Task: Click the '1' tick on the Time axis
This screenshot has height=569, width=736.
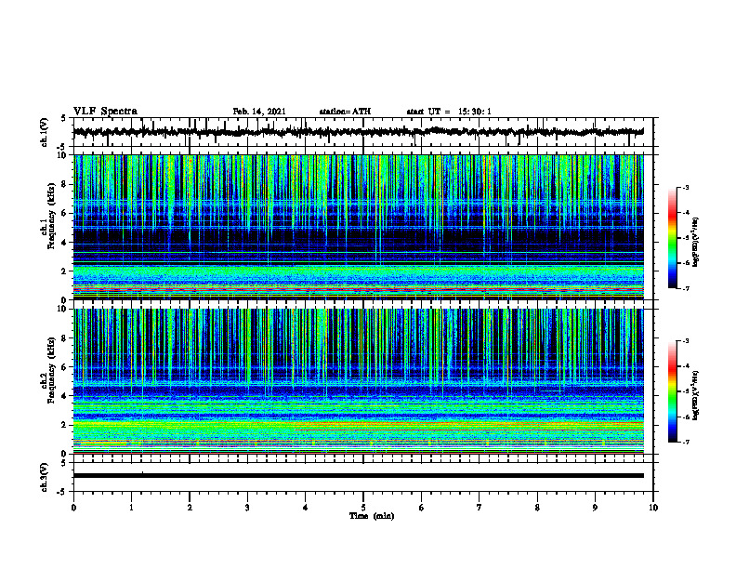Action: [131, 508]
